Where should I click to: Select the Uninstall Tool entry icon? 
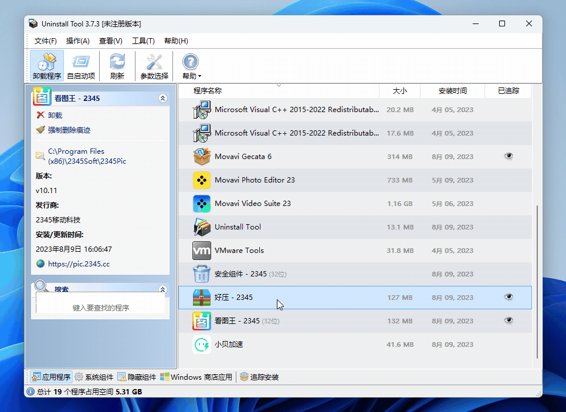202,227
